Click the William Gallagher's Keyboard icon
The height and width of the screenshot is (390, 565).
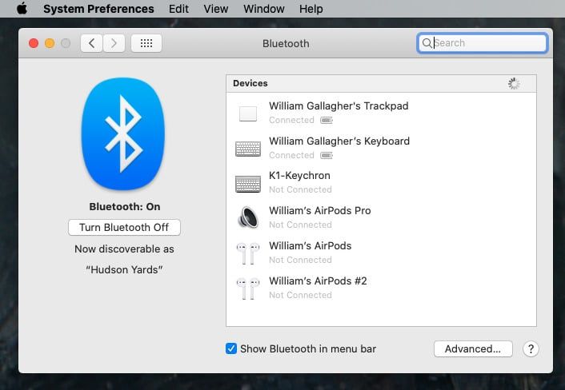(x=248, y=149)
